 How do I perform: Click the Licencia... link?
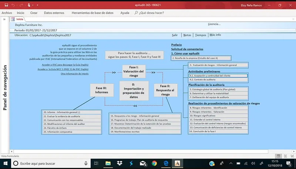[214, 24]
